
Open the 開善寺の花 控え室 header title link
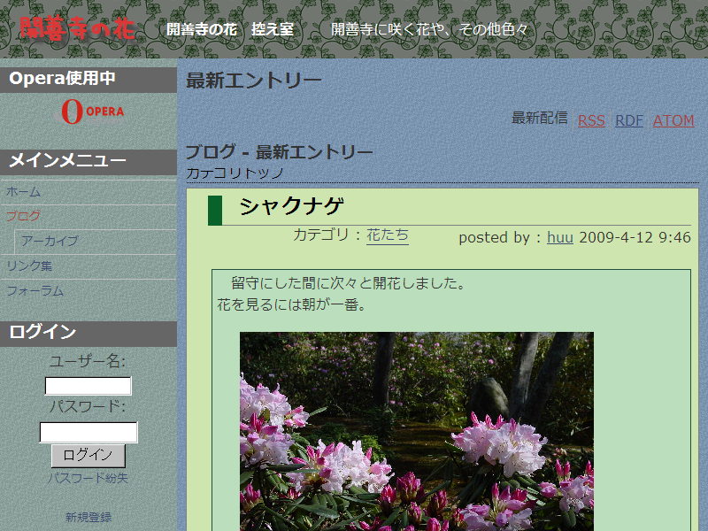(x=230, y=29)
